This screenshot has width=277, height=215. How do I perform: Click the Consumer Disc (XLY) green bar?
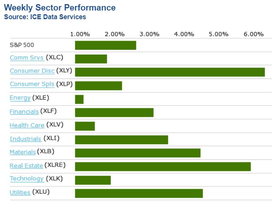point(170,72)
